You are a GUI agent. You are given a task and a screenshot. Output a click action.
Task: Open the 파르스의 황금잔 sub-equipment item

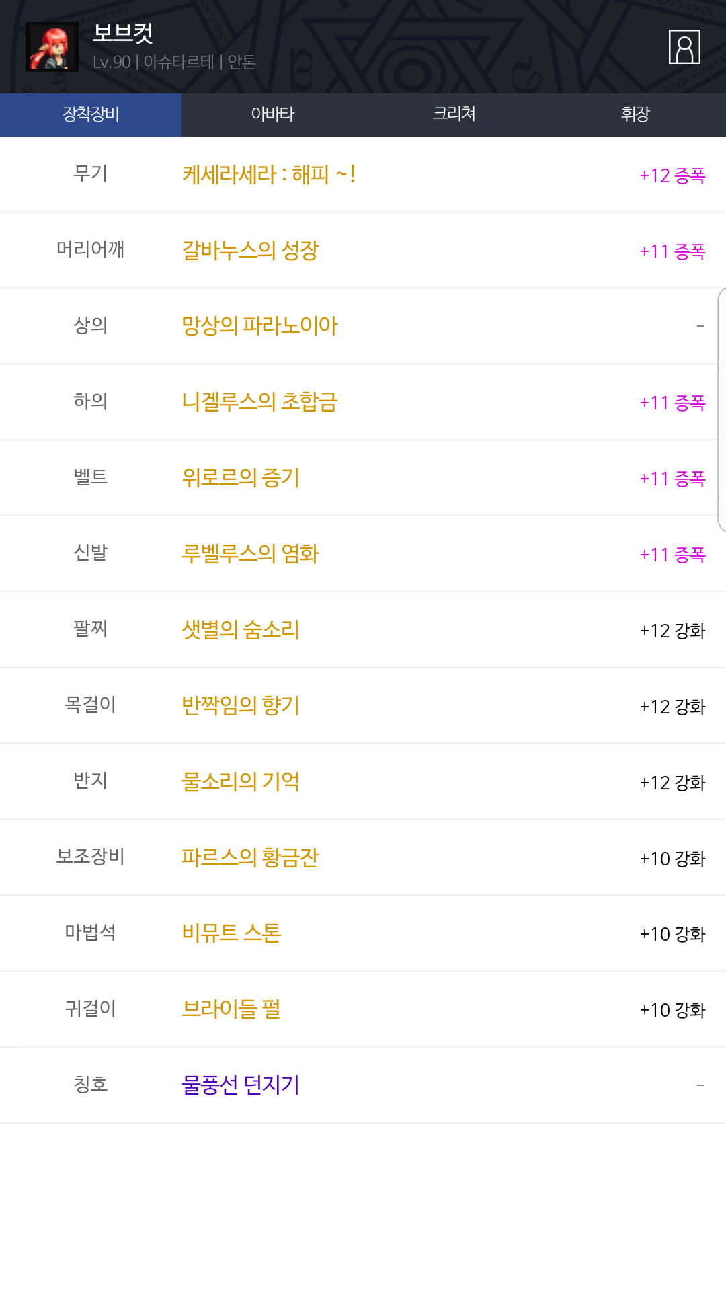[250, 857]
